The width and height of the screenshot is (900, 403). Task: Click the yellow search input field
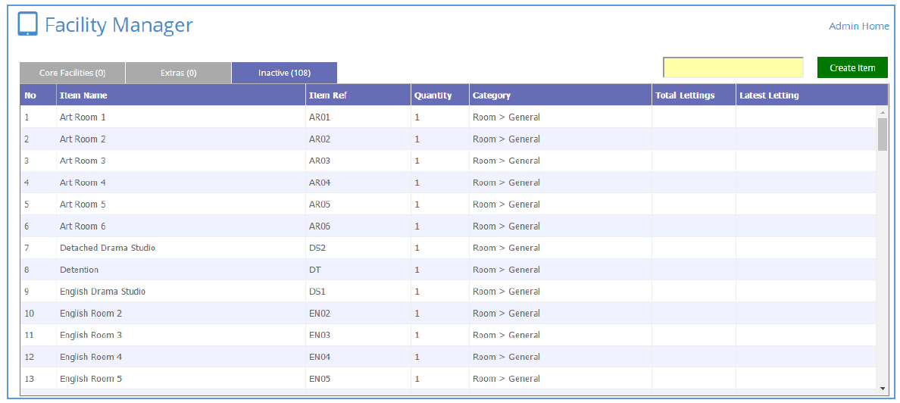pos(733,67)
